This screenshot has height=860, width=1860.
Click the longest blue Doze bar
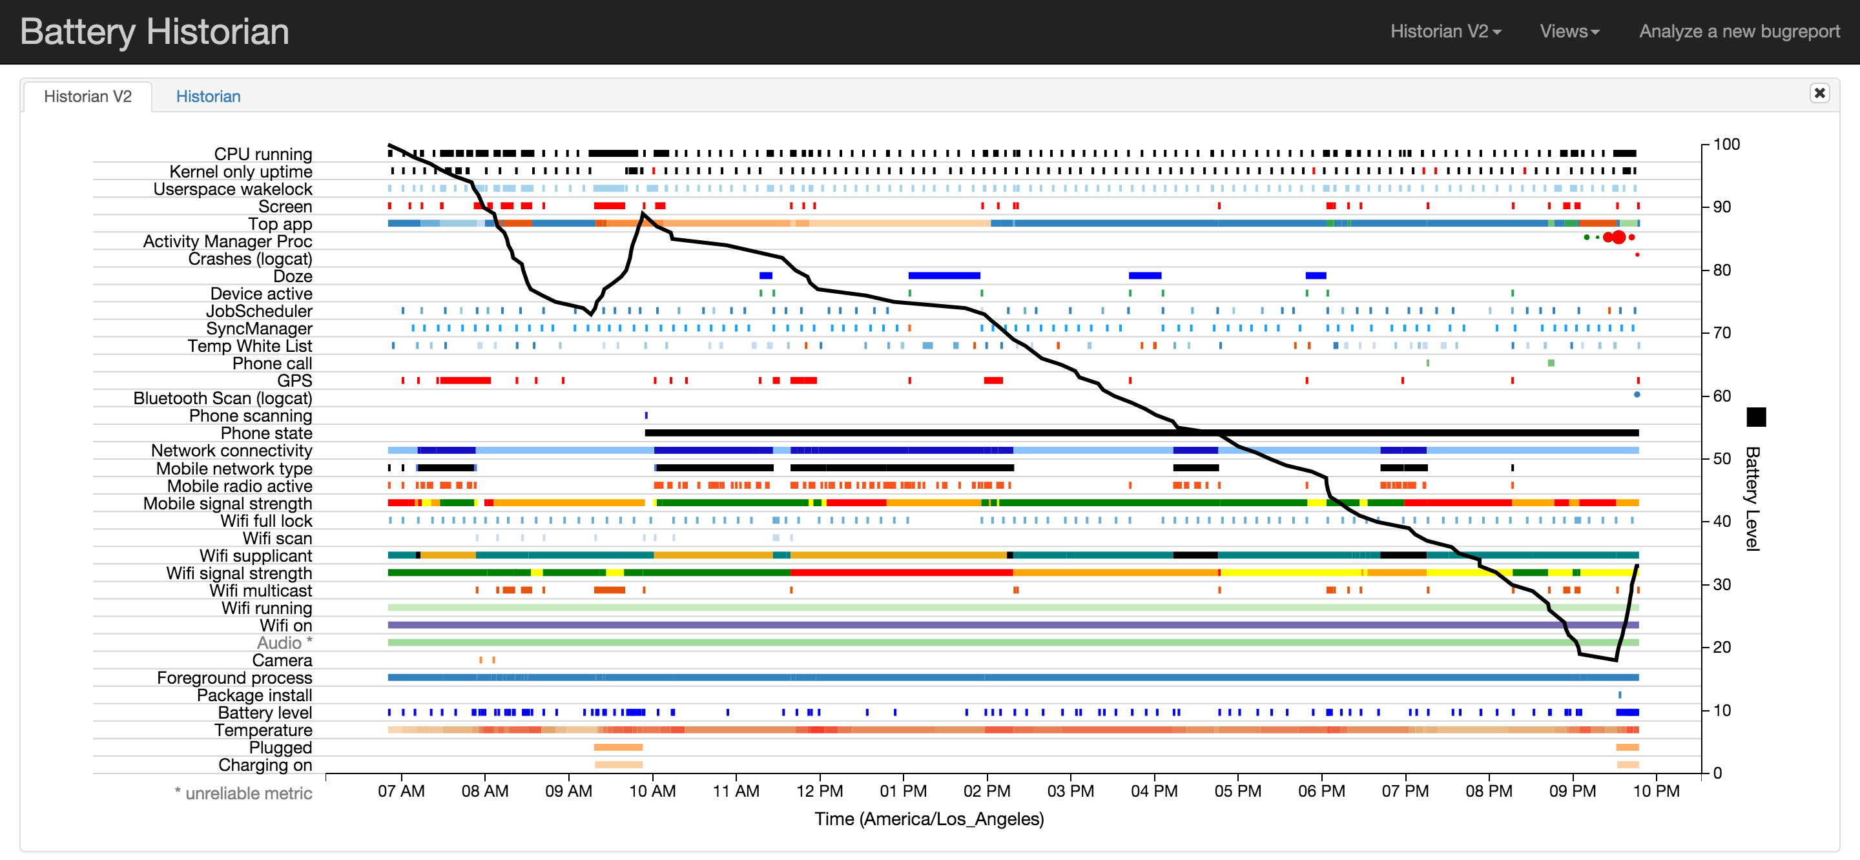point(943,275)
